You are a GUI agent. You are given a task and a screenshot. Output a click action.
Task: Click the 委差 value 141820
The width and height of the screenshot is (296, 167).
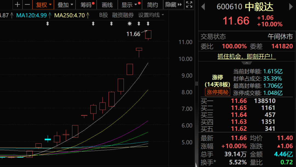click(x=282, y=46)
